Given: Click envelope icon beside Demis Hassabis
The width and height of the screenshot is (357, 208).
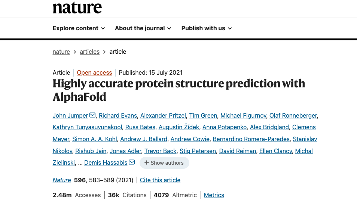Looking at the screenshot, I should tap(132, 162).
